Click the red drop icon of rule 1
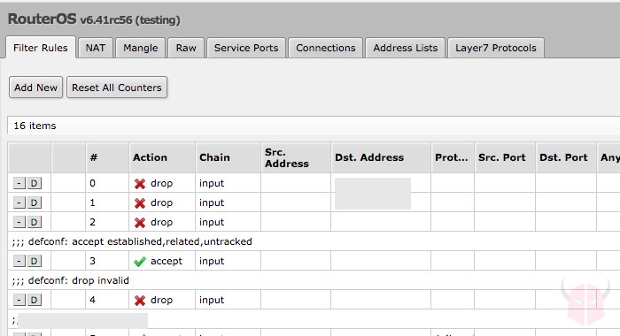The height and width of the screenshot is (336, 620). pos(140,203)
